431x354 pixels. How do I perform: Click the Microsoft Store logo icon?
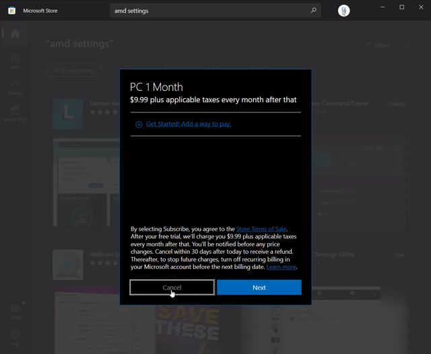coord(11,11)
